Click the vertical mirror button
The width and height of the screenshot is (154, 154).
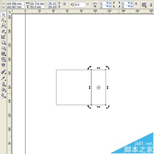point(95,6)
